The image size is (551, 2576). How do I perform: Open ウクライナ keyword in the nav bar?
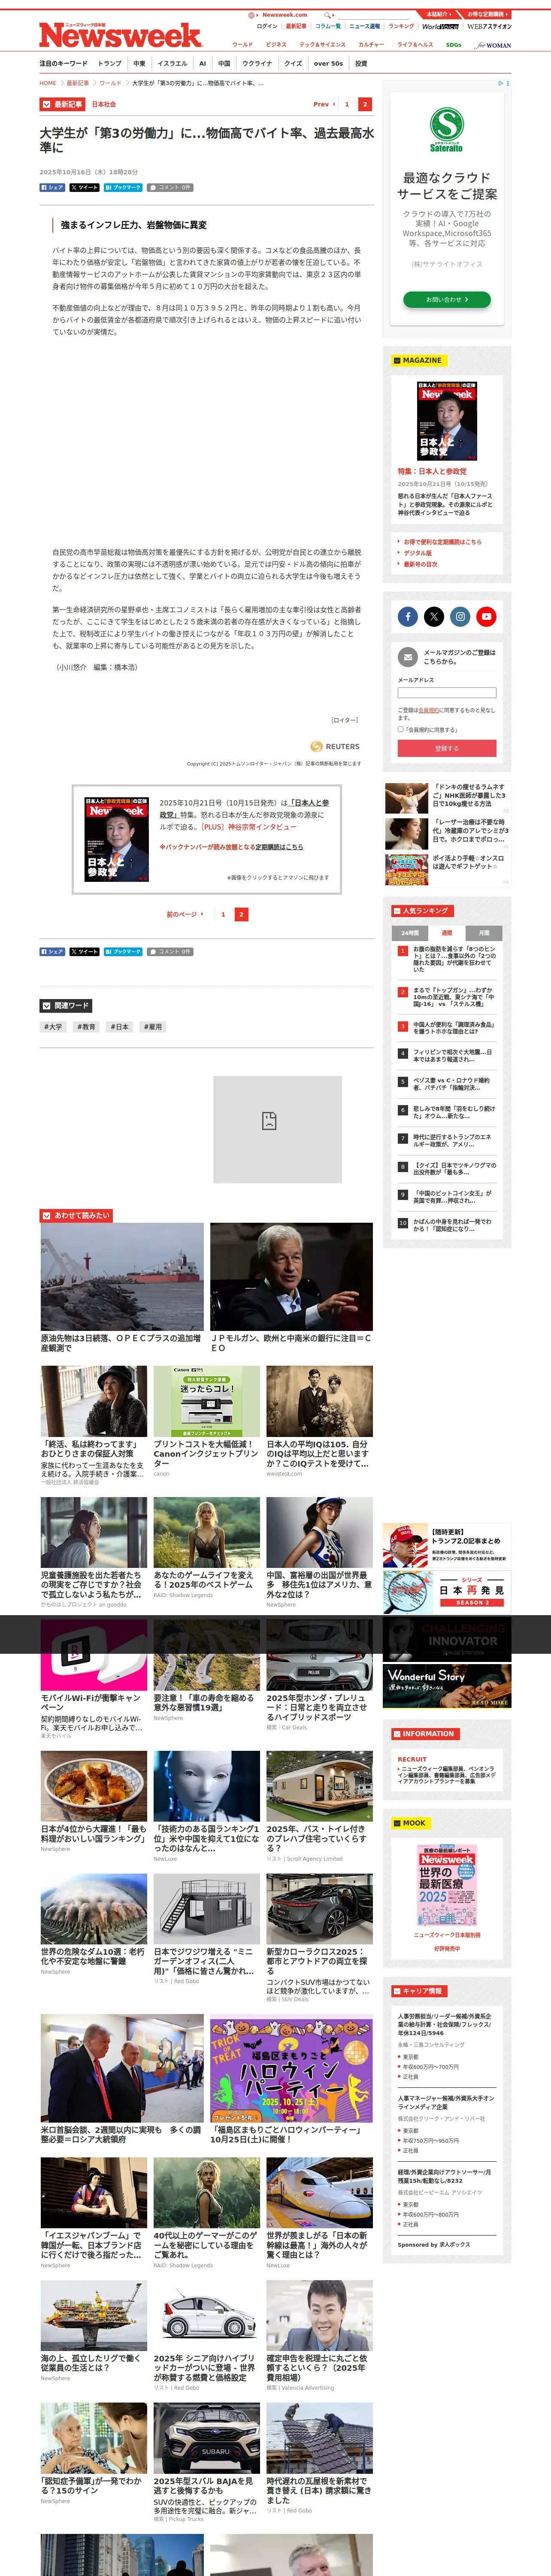pyautogui.click(x=257, y=63)
